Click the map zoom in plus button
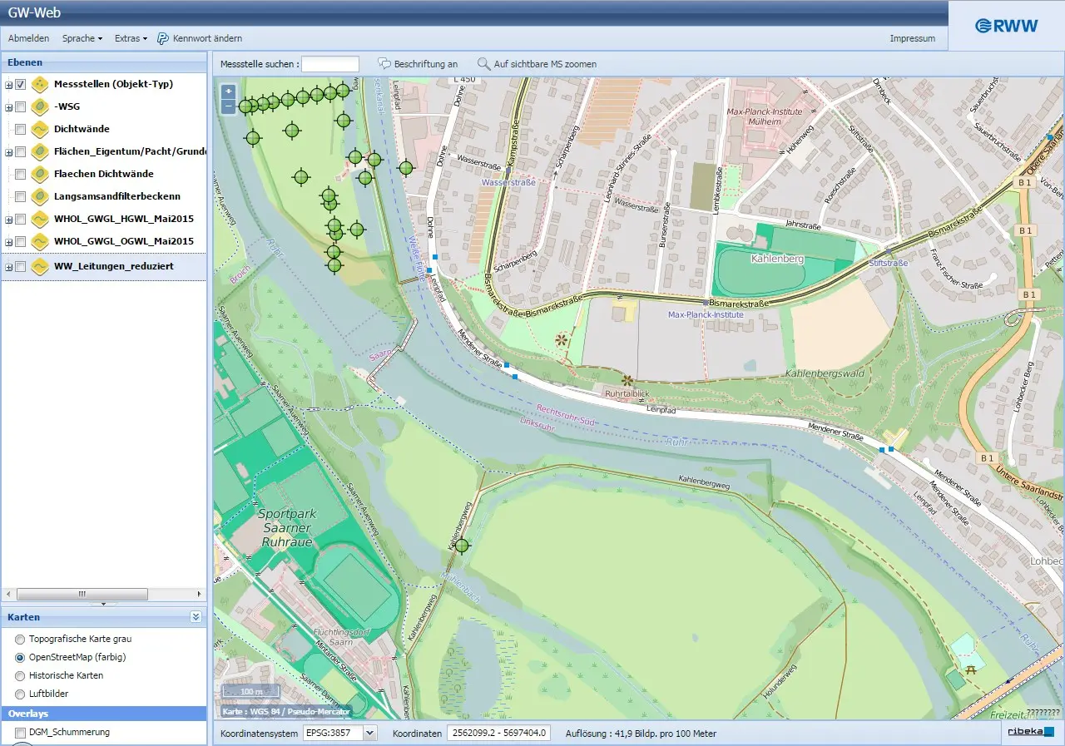The image size is (1065, 746). 229,91
